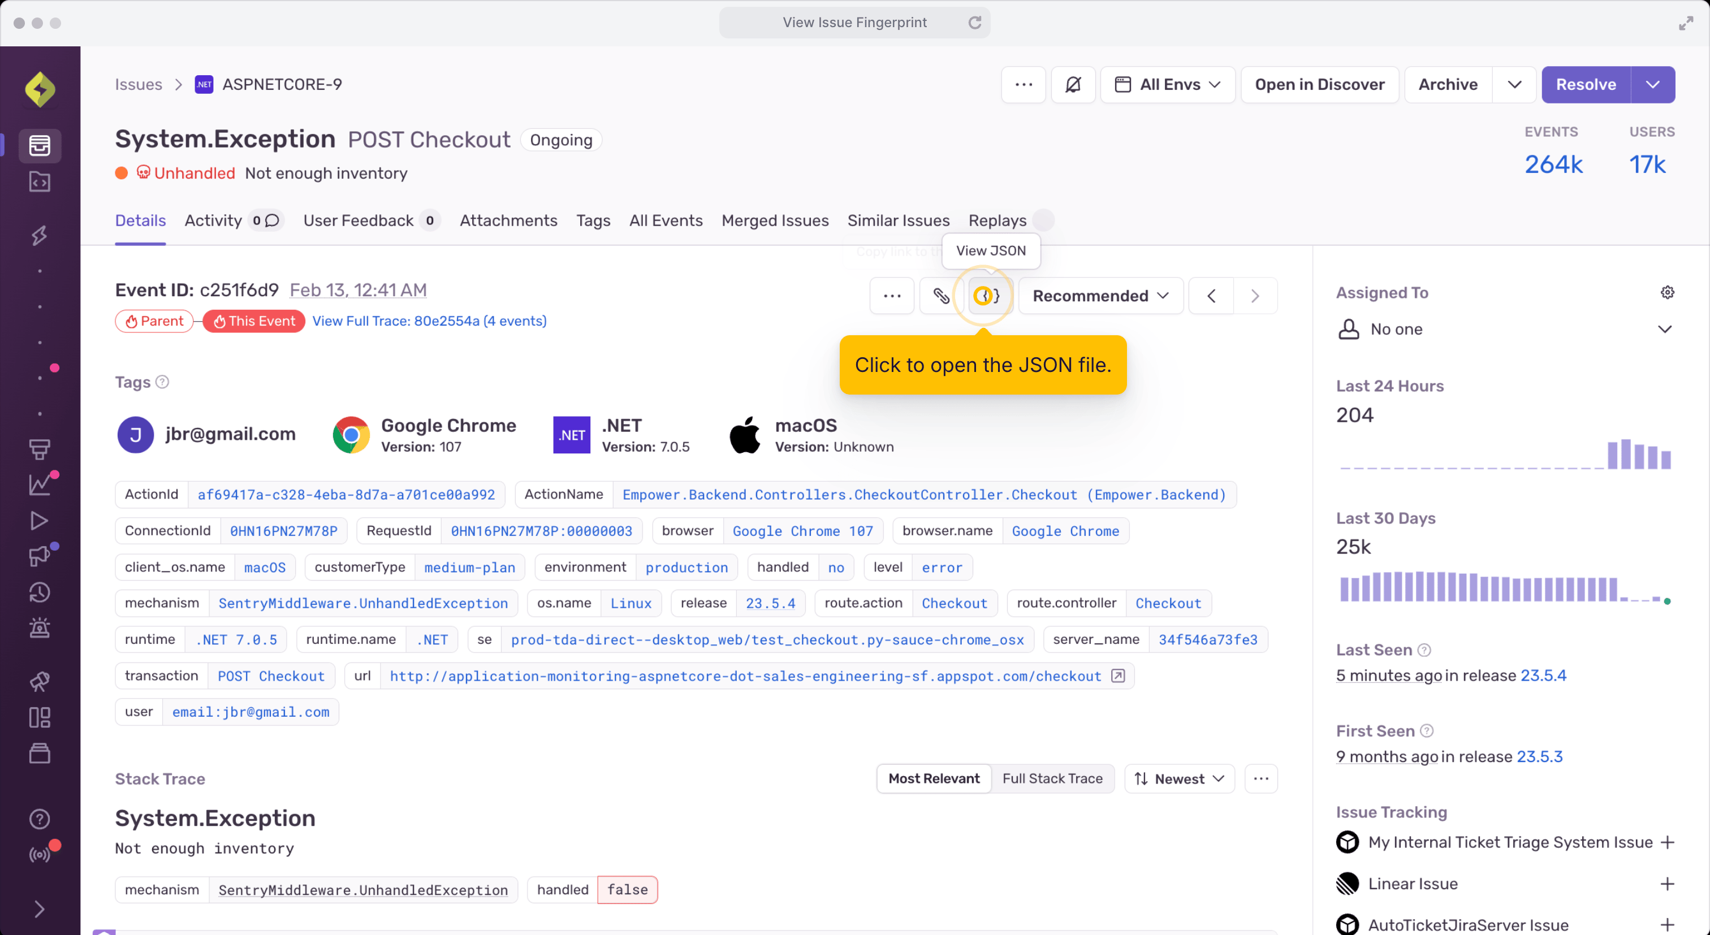Open the What's New broadcast sidebar icon

point(40,855)
